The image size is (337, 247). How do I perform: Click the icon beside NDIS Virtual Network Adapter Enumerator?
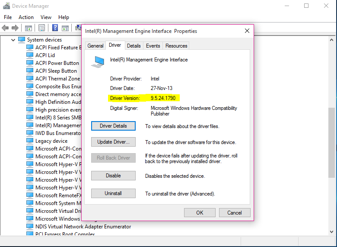point(30,227)
